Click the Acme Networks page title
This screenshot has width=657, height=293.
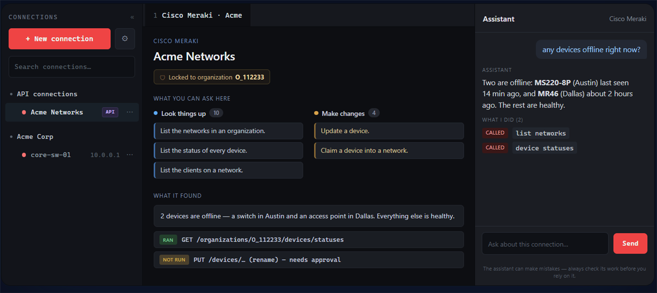click(x=194, y=56)
